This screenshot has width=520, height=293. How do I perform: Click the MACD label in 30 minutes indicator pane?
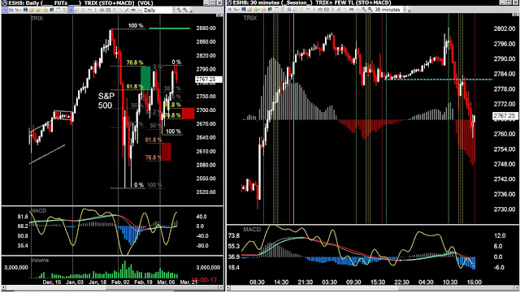tap(252, 230)
